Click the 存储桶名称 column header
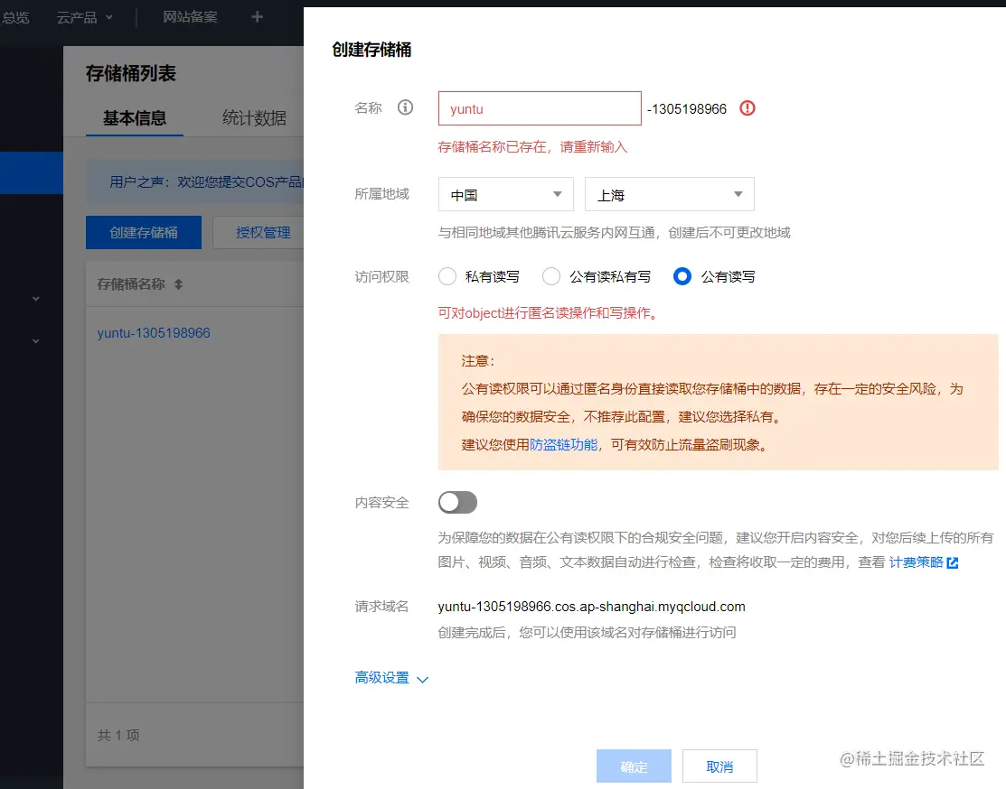This screenshot has height=789, width=1006. 131,284
